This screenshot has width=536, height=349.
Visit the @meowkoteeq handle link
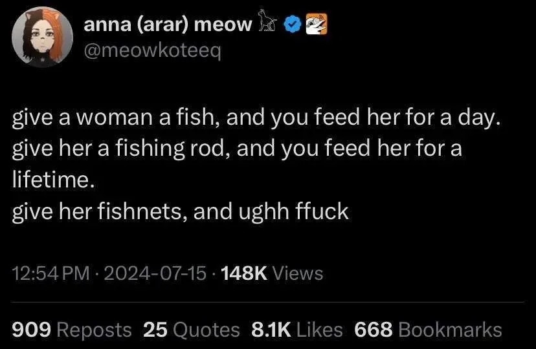[x=153, y=49]
